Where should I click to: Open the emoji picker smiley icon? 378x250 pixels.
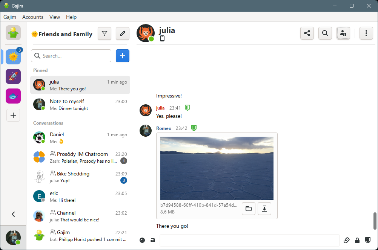point(142,240)
